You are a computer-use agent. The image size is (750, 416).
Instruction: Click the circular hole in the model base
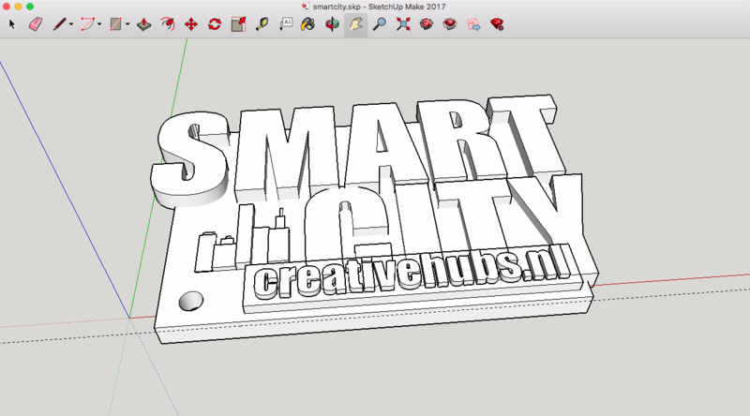coord(190,300)
